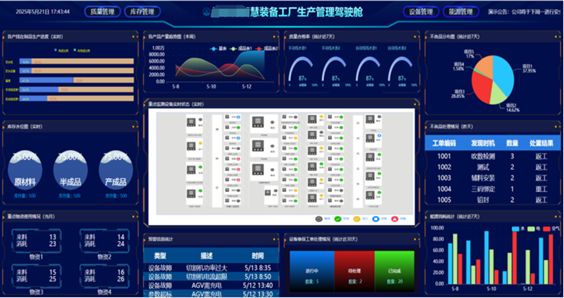Screen dimensions: 564x298
Task: Toggle the 空气 series in energy chart legend
Action: [547, 228]
